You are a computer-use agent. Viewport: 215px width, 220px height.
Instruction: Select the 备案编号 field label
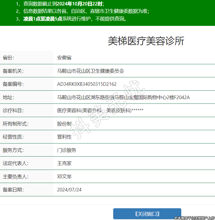tap(13, 84)
